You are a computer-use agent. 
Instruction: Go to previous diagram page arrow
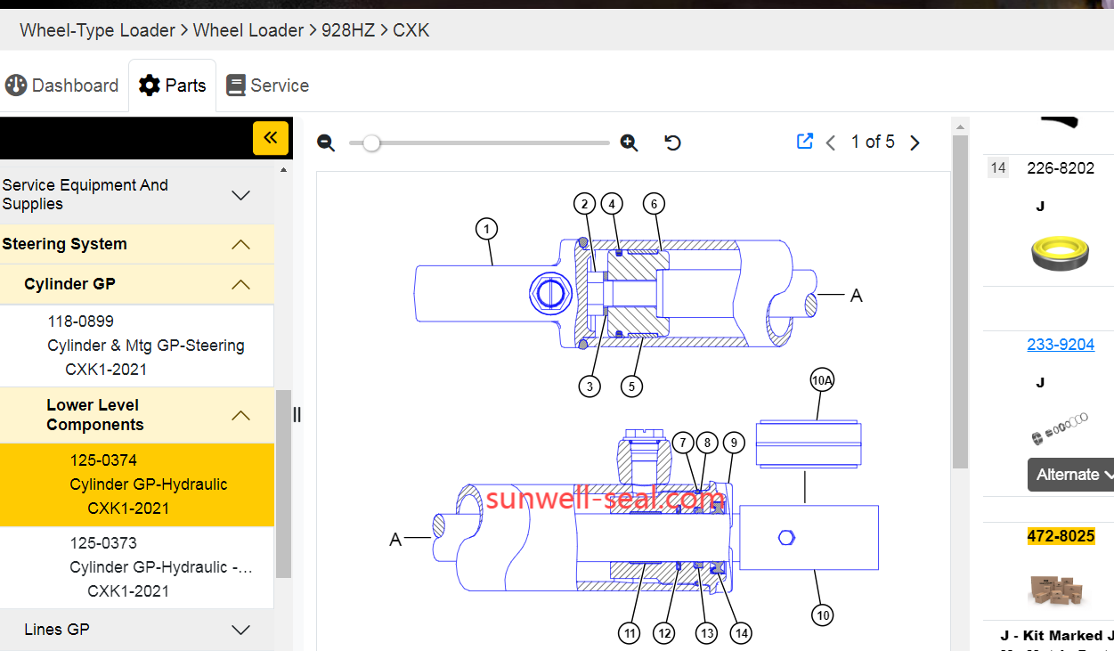831,142
